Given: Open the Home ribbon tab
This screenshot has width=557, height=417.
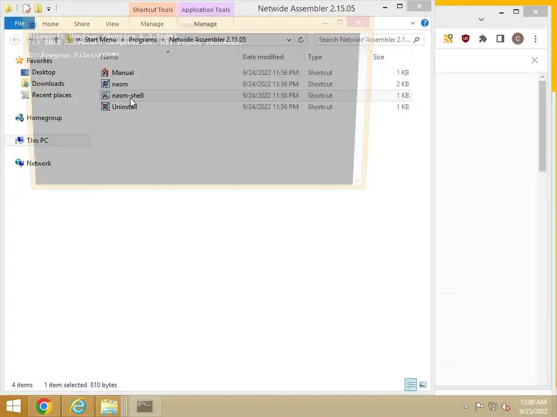Looking at the screenshot, I should tap(51, 24).
